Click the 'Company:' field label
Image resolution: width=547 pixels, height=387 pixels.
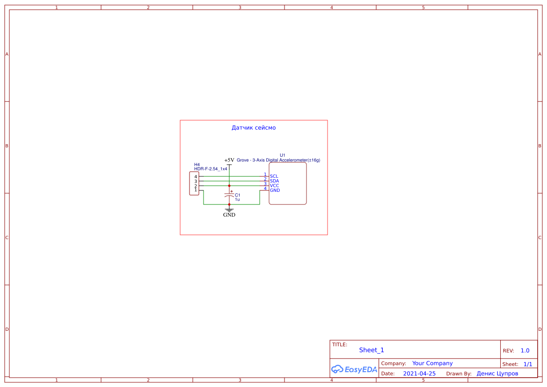click(394, 364)
